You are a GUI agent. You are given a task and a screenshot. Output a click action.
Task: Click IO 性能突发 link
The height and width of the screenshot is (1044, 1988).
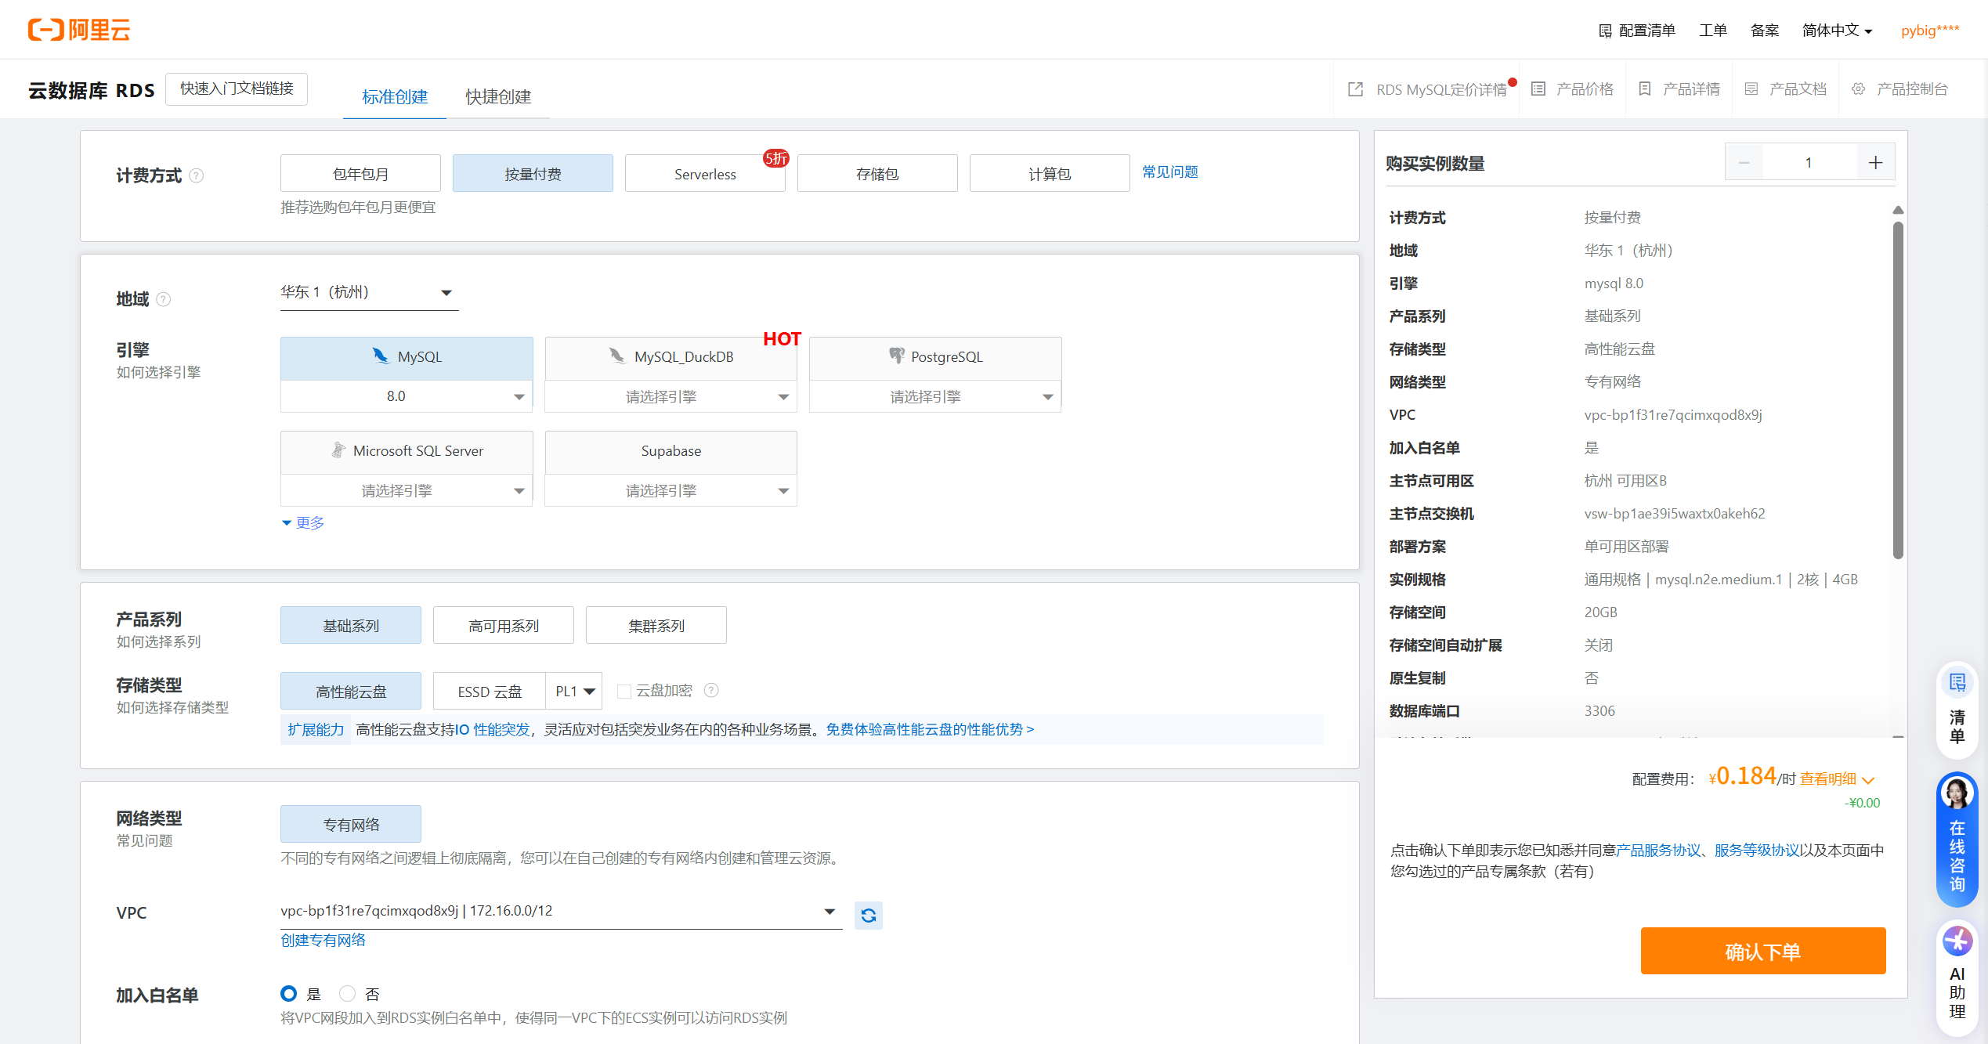(x=493, y=729)
